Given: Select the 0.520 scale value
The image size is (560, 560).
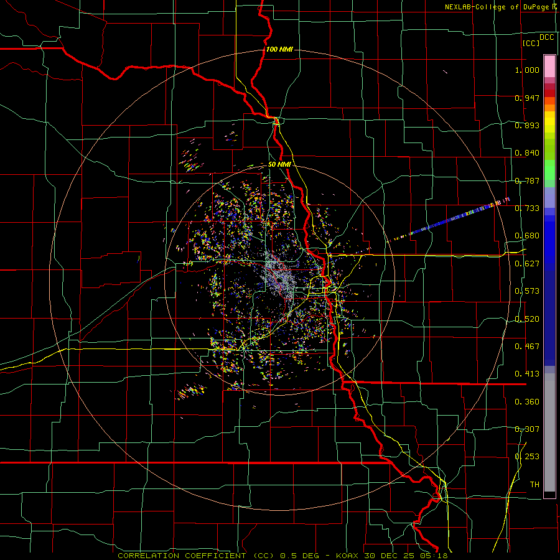Looking at the screenshot, I should click(x=527, y=319).
